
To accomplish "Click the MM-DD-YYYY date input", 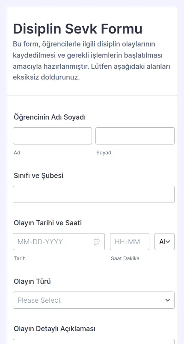I will pyautogui.click(x=59, y=242).
